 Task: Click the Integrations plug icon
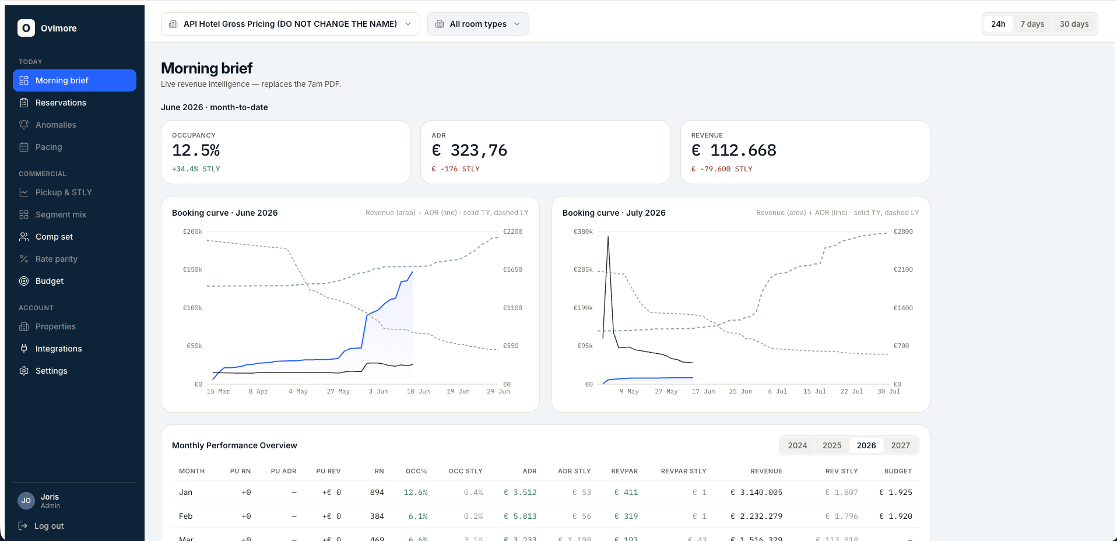[24, 349]
